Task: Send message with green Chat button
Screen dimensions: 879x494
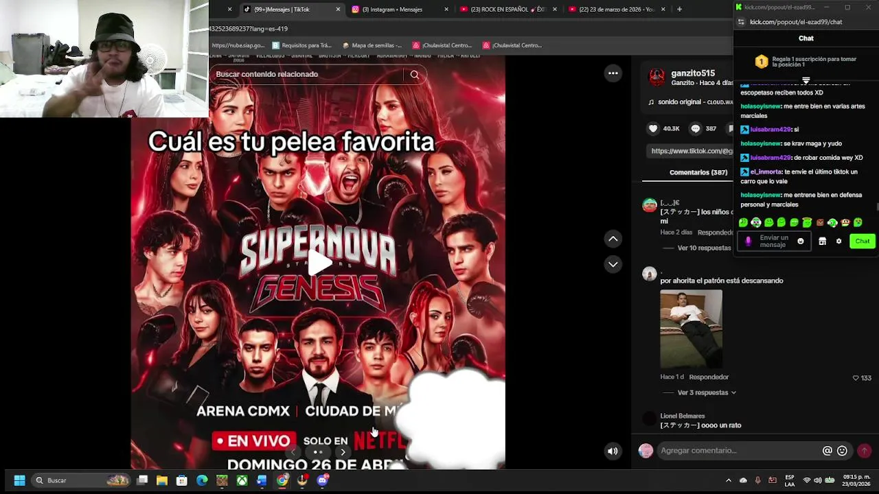Action: point(862,242)
